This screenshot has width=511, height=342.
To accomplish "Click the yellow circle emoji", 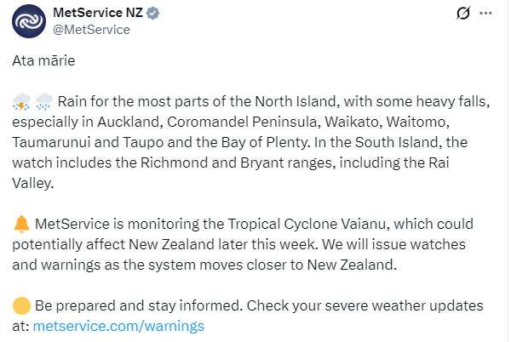I will tap(22, 305).
